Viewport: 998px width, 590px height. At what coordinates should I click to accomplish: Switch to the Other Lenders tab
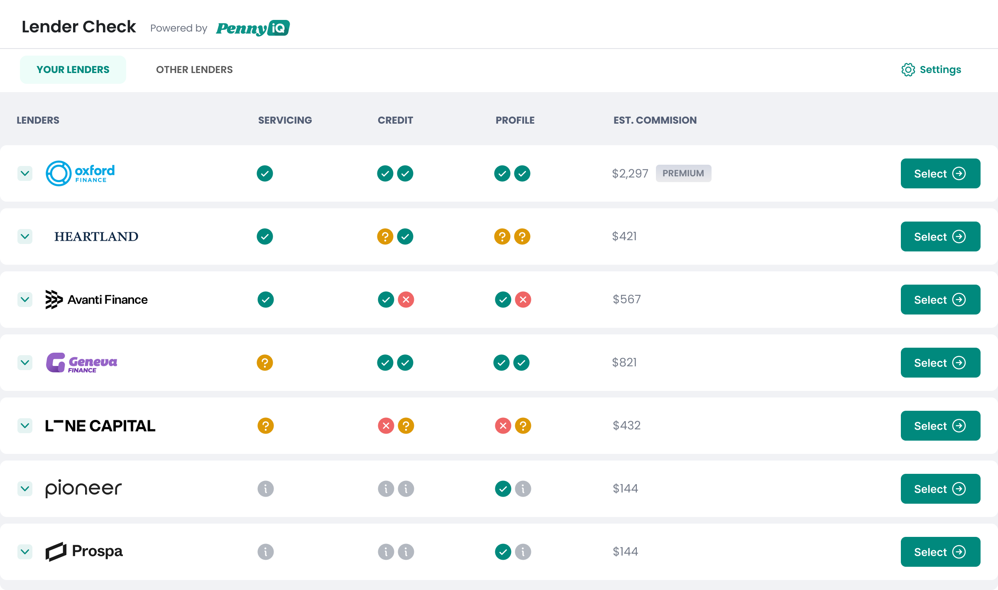194,70
